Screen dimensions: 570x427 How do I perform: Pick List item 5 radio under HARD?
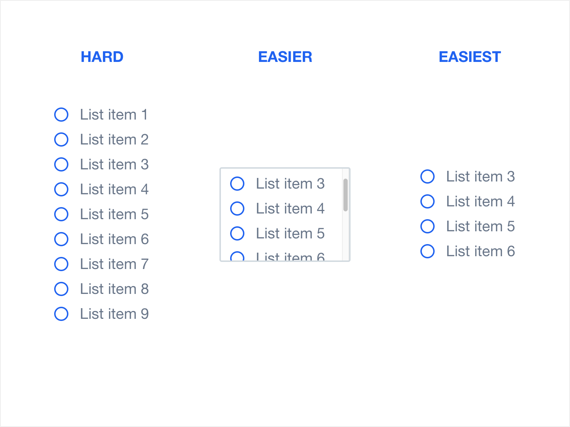click(x=61, y=214)
